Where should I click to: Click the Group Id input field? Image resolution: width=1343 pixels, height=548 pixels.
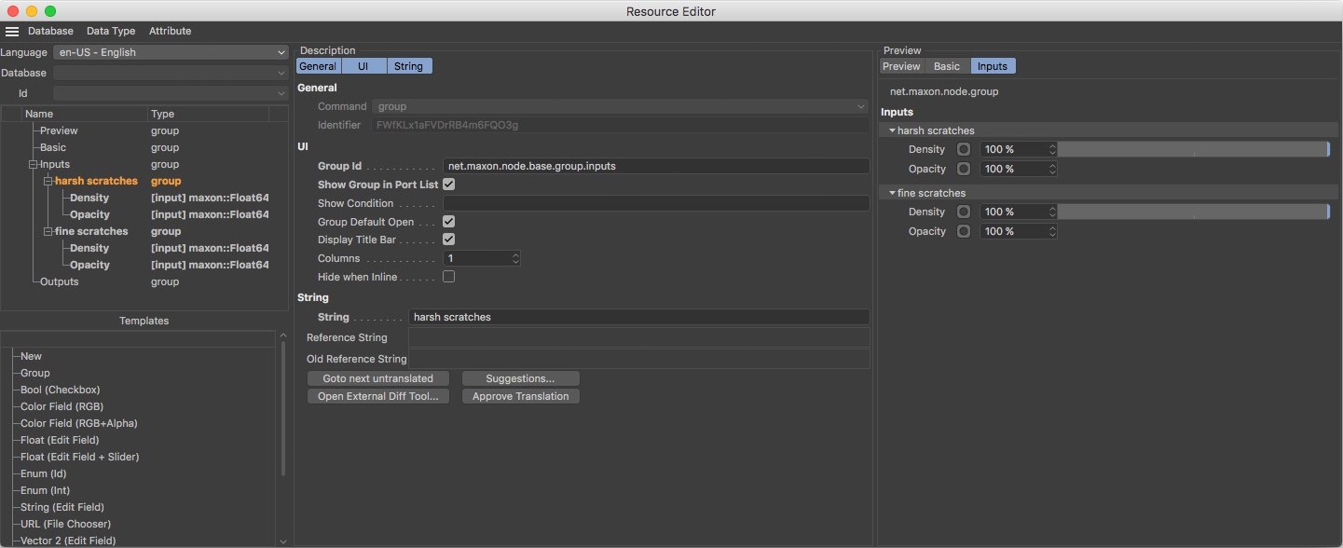[655, 166]
